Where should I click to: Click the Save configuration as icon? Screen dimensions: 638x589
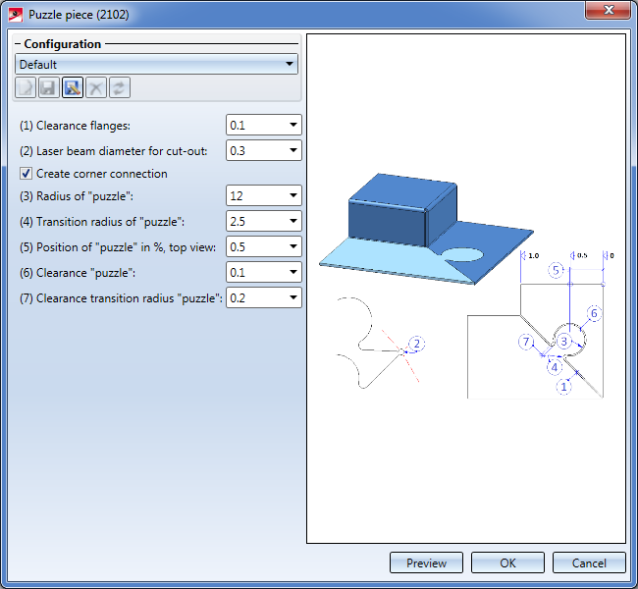[x=73, y=87]
